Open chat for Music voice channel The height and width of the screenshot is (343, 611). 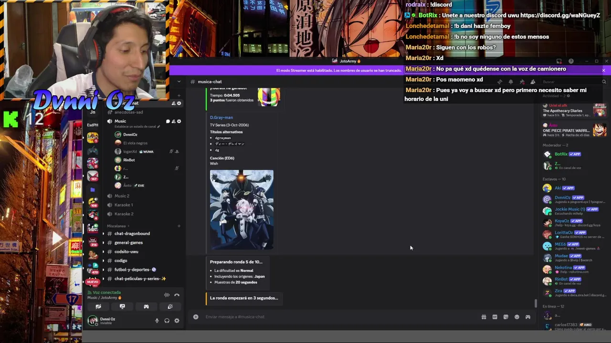coord(168,121)
